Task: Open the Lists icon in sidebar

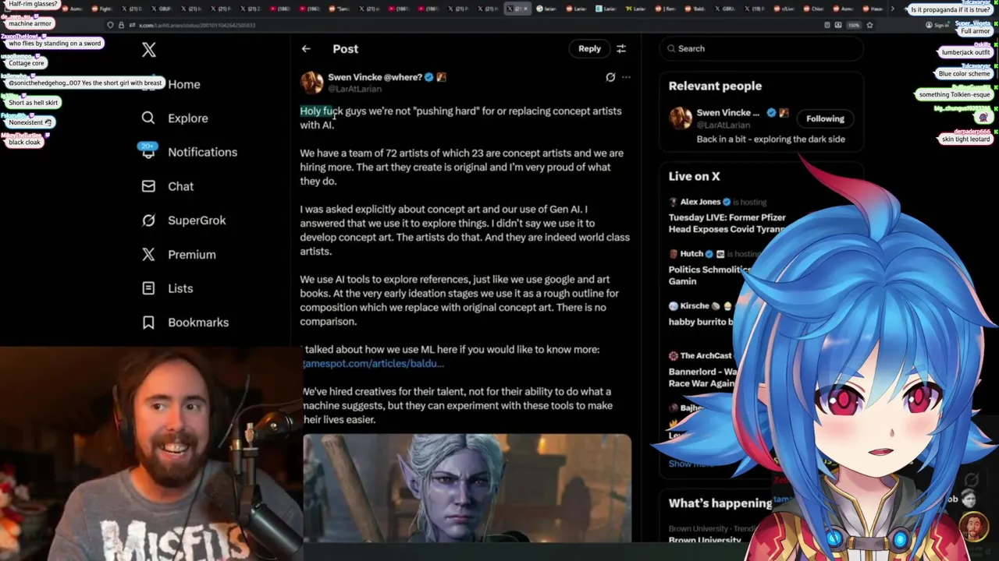Action: coord(148,288)
